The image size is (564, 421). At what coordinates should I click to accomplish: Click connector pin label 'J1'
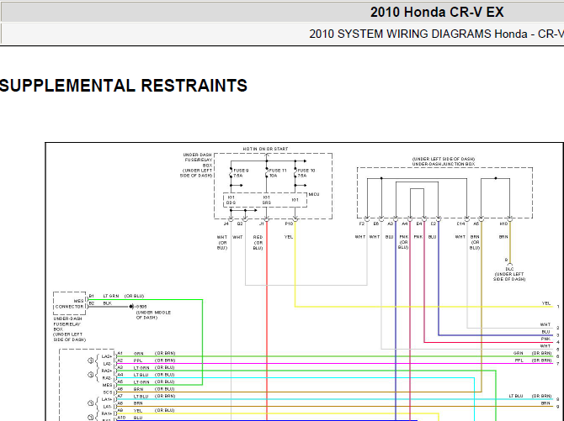coord(262,224)
